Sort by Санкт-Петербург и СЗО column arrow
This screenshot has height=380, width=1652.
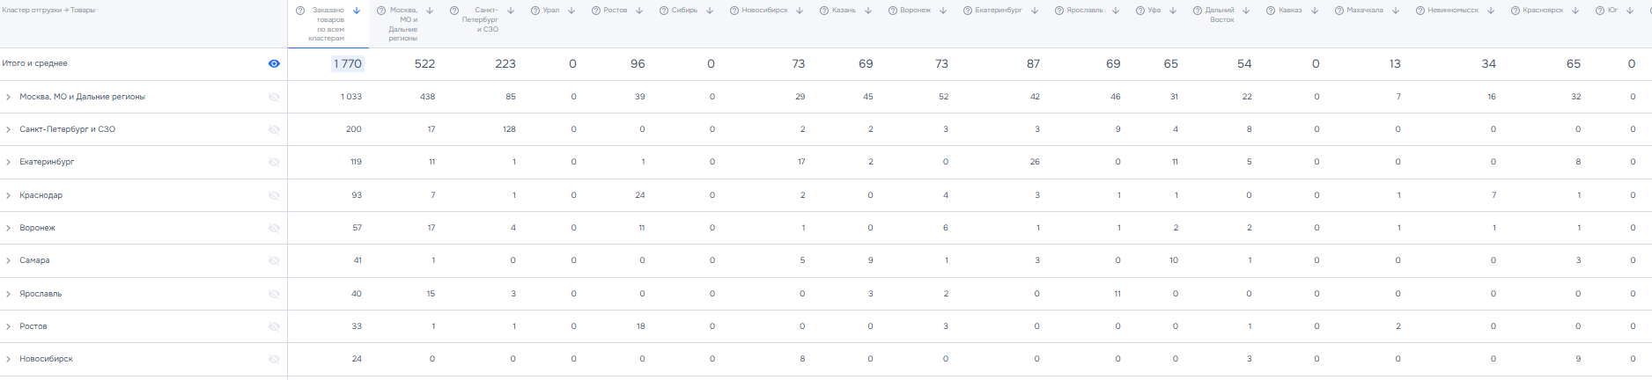(511, 11)
